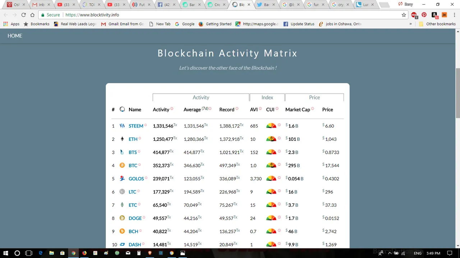Image resolution: width=460 pixels, height=258 pixels.
Task: Click the ETH diamond logo icon
Action: 122,139
